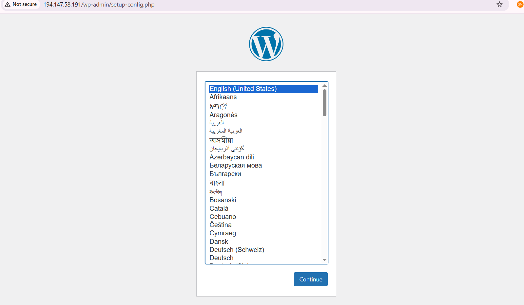Select English (United States) in the language list
The width and height of the screenshot is (524, 305).
pyautogui.click(x=263, y=89)
